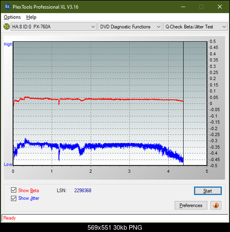
Task: Click the High axis label
Action: click(8, 44)
